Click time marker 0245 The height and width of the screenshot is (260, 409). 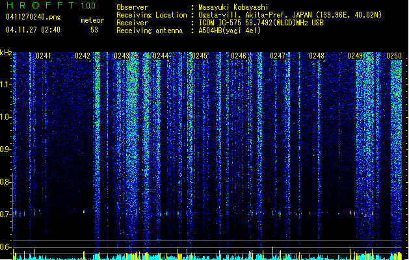point(200,56)
